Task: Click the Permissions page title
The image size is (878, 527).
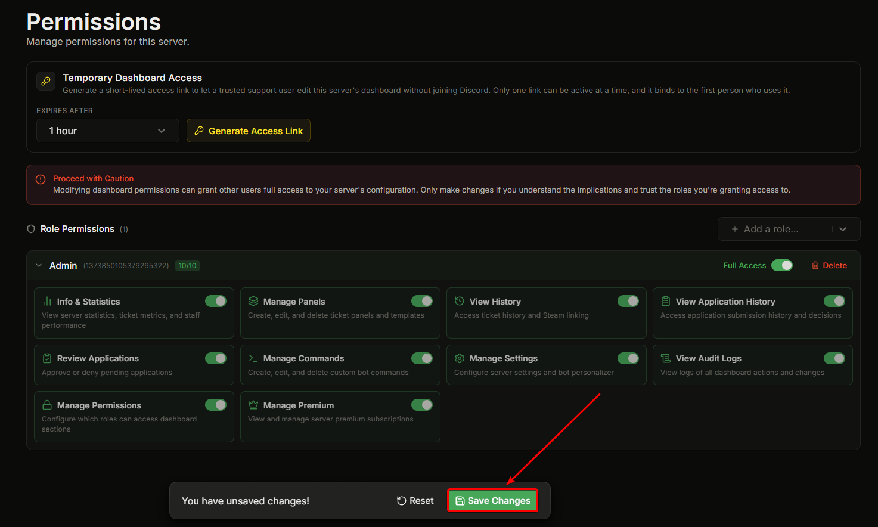Action: point(94,22)
